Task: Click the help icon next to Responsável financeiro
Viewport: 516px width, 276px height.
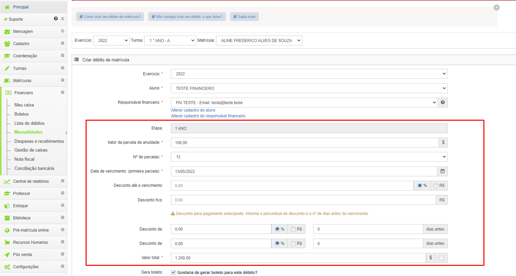Action: click(443, 102)
